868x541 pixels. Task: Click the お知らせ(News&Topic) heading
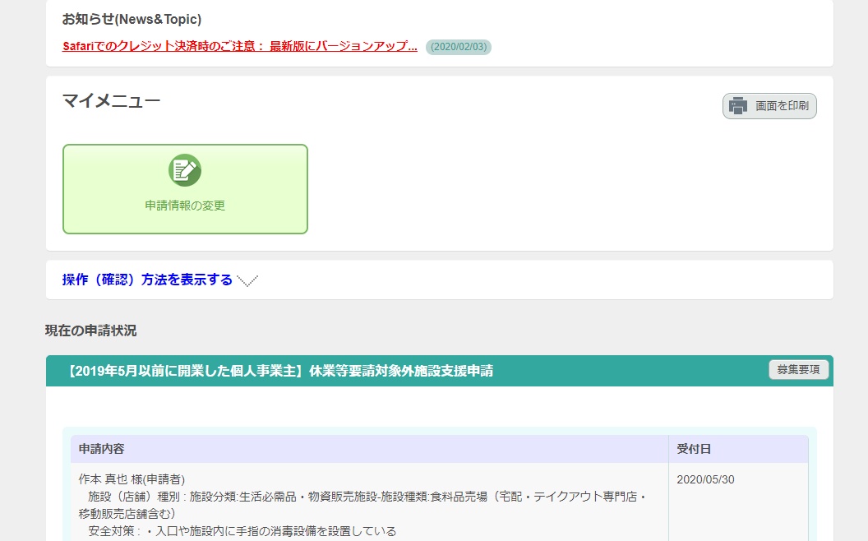click(x=132, y=20)
